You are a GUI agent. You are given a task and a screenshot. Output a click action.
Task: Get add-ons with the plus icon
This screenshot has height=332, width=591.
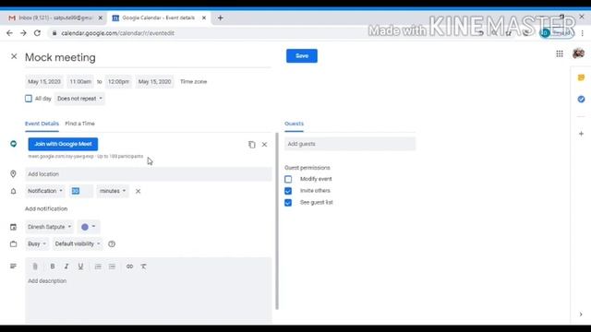(x=581, y=134)
